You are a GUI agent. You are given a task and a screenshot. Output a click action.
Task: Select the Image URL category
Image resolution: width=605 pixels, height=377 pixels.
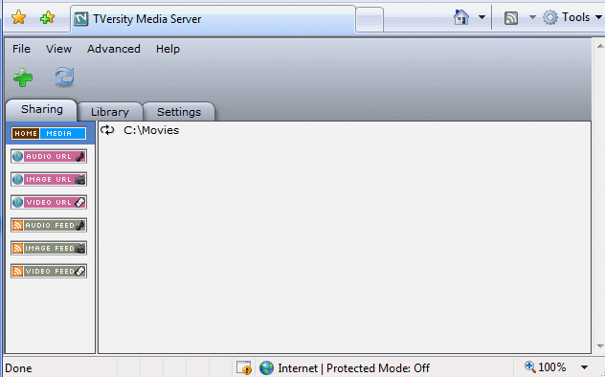click(x=49, y=179)
